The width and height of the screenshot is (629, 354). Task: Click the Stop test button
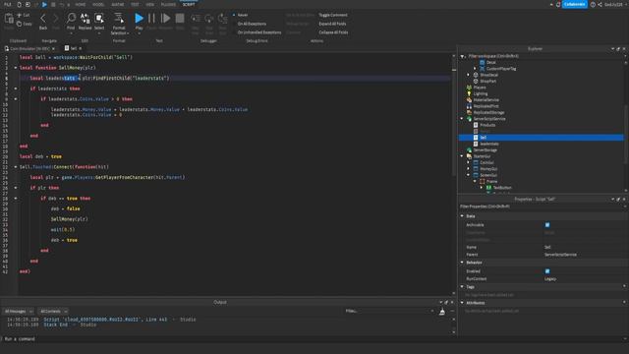pyautogui.click(x=180, y=18)
